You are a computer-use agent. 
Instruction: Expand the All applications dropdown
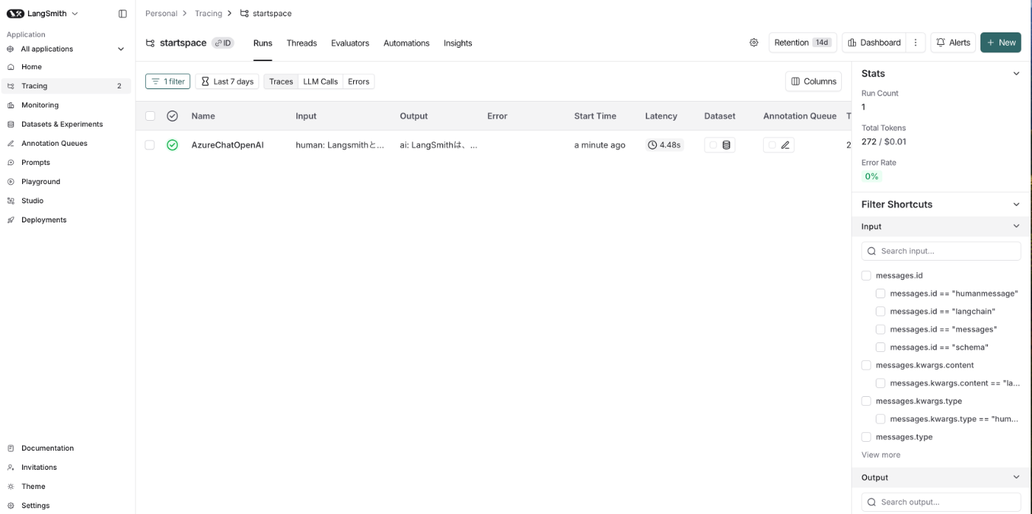point(66,49)
